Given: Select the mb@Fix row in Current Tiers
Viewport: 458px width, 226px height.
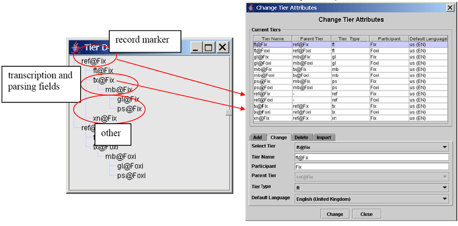Looking at the screenshot, I should tap(350, 69).
